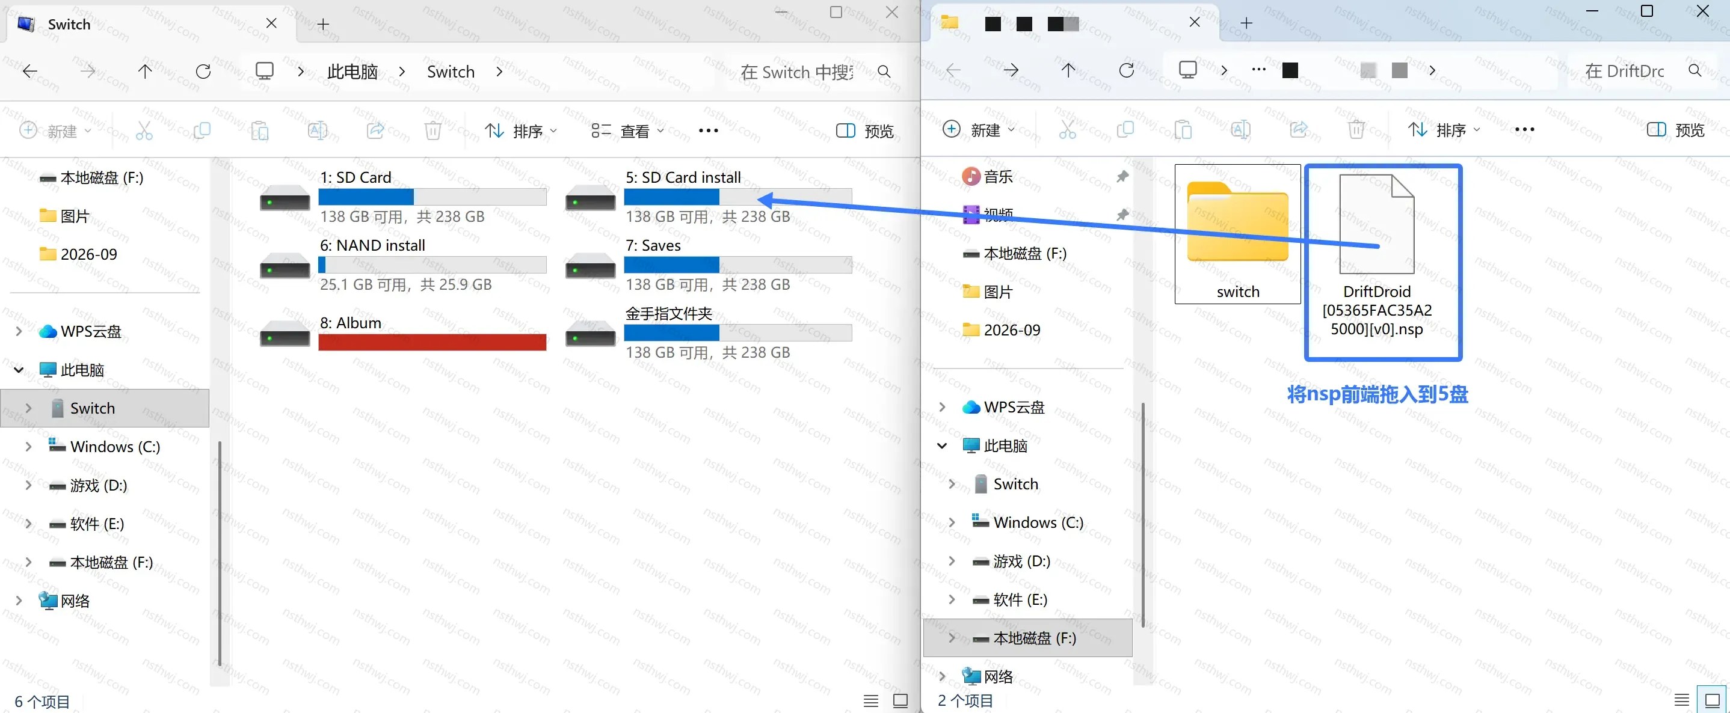This screenshot has height=713, width=1730.
Task: Unpin 音乐 from quick access in right window
Action: click(x=1121, y=177)
